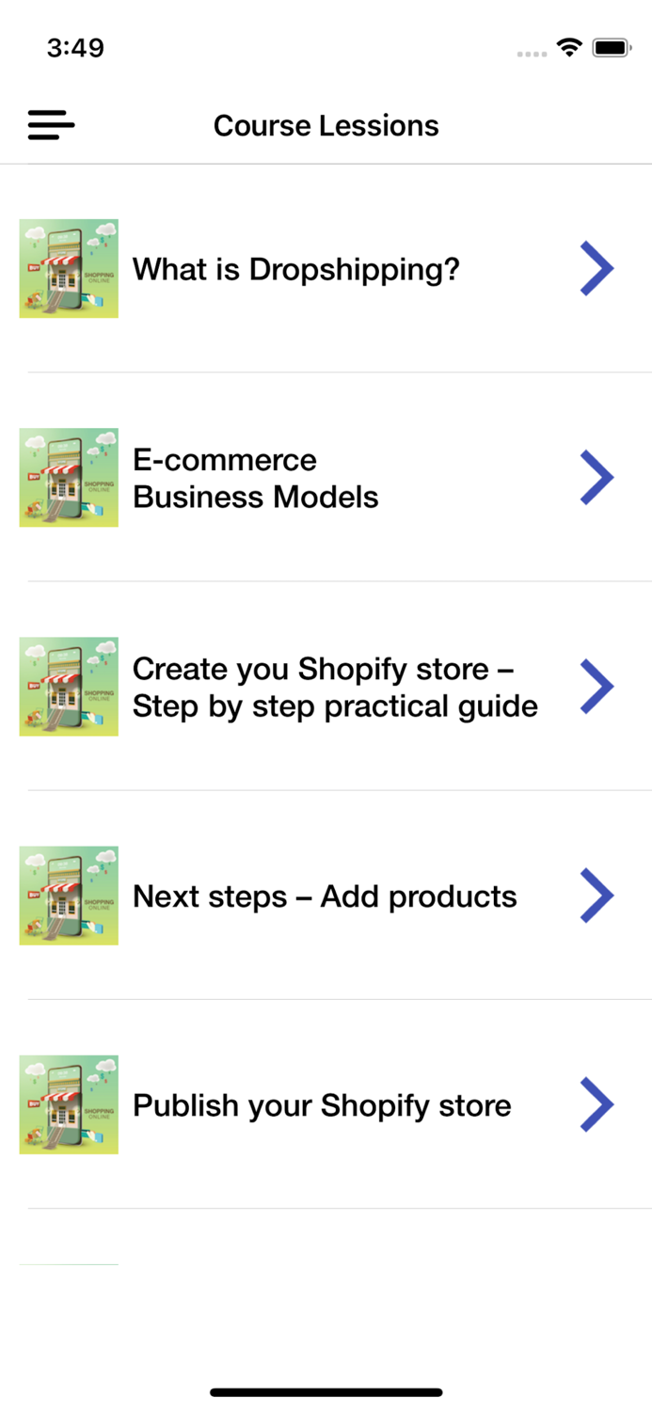Viewport: 652px width, 1411px height.
Task: Expand the Next steps – Add products chevron
Action: [598, 896]
